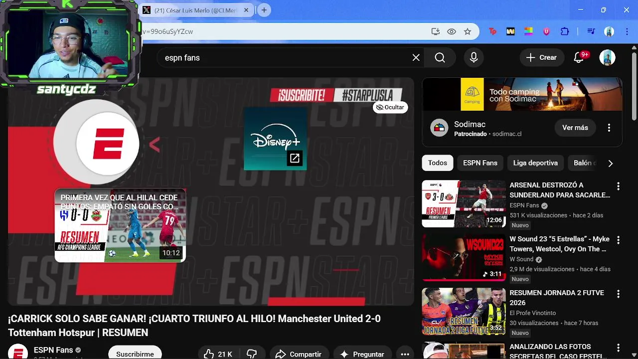Click ESPN Fans channel under Arsenal video
This screenshot has width=638, height=359.
coord(524,205)
